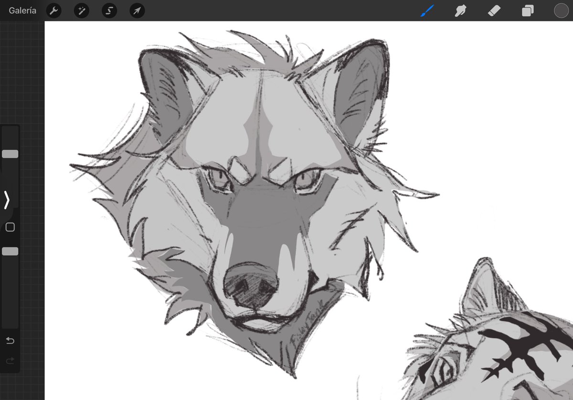573x400 pixels.
Task: Click the brush size slider handle
Action: (x=10, y=154)
